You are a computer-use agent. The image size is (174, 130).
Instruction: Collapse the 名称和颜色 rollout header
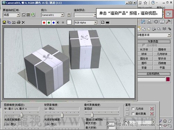(x=154, y=74)
